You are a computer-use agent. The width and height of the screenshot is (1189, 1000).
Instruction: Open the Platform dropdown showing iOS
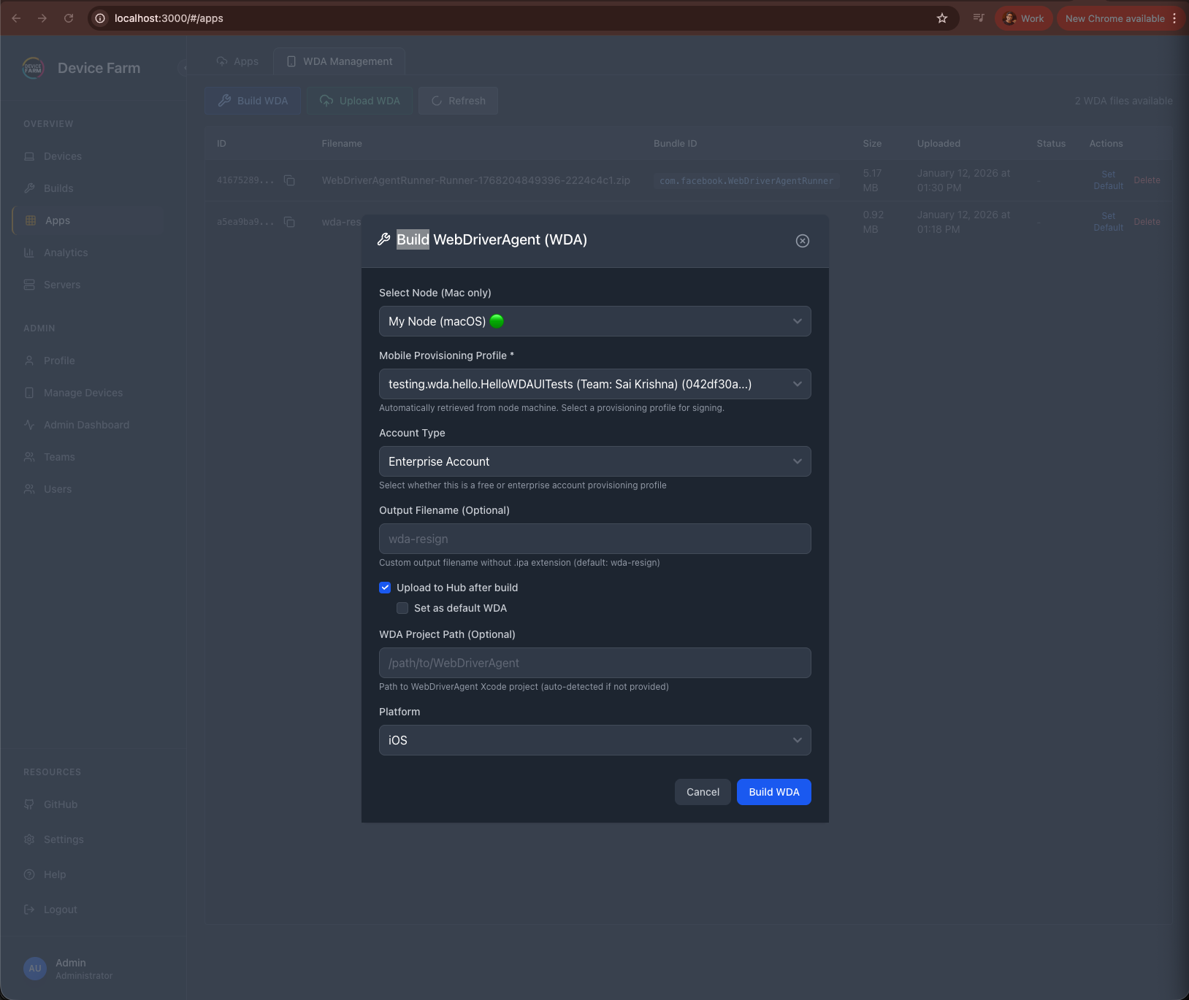(x=594, y=740)
